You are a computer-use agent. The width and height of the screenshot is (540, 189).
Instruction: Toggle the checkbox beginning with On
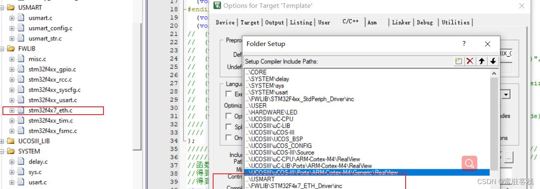(x=229, y=138)
